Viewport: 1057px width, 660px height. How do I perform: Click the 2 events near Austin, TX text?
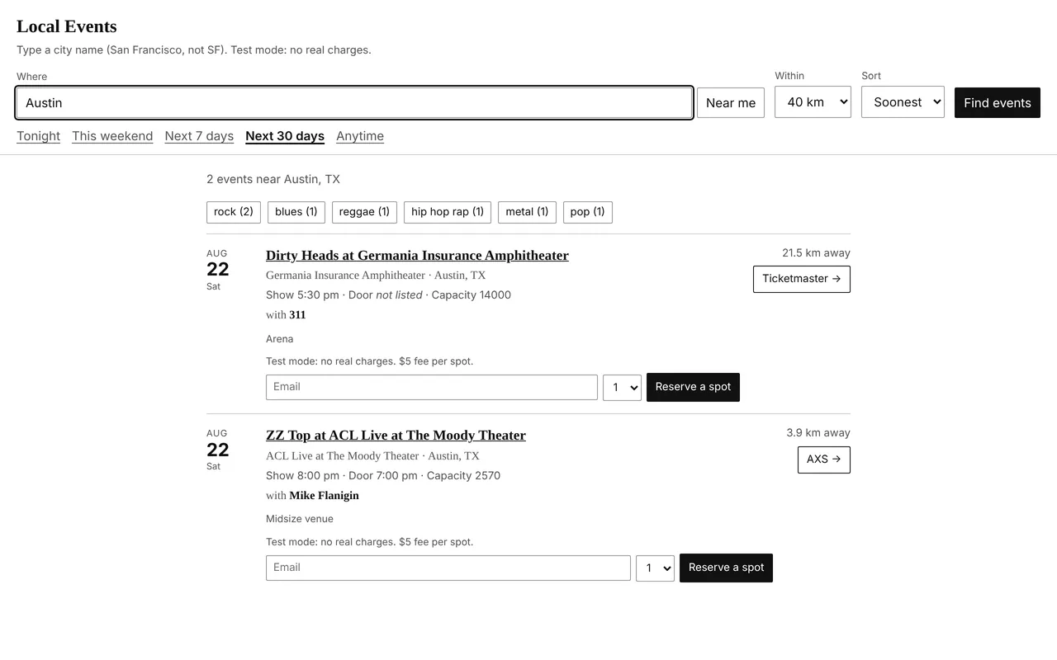[x=273, y=179]
